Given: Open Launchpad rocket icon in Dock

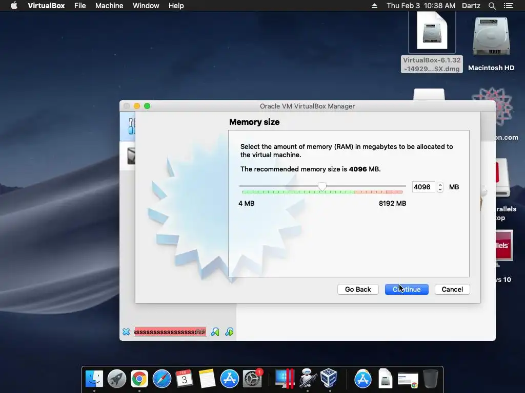Looking at the screenshot, I should click(117, 379).
